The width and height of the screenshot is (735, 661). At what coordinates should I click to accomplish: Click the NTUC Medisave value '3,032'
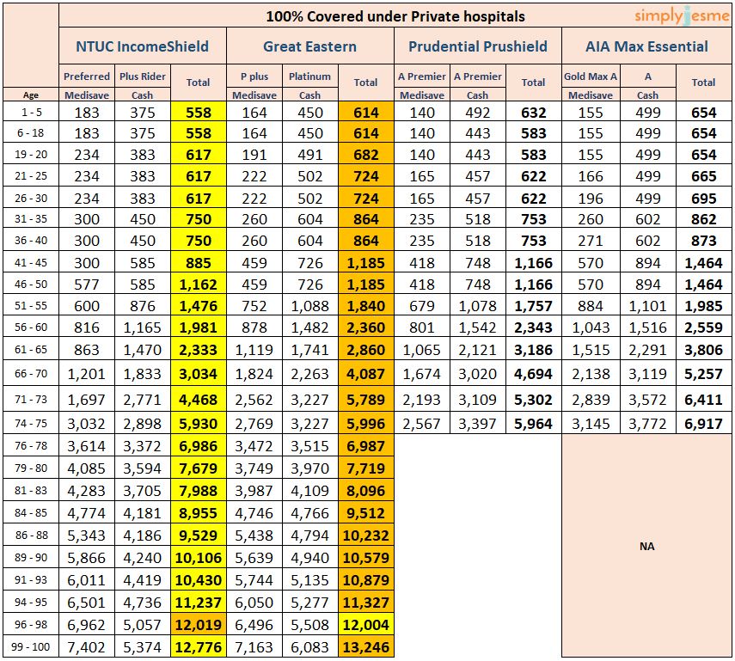click(87, 423)
